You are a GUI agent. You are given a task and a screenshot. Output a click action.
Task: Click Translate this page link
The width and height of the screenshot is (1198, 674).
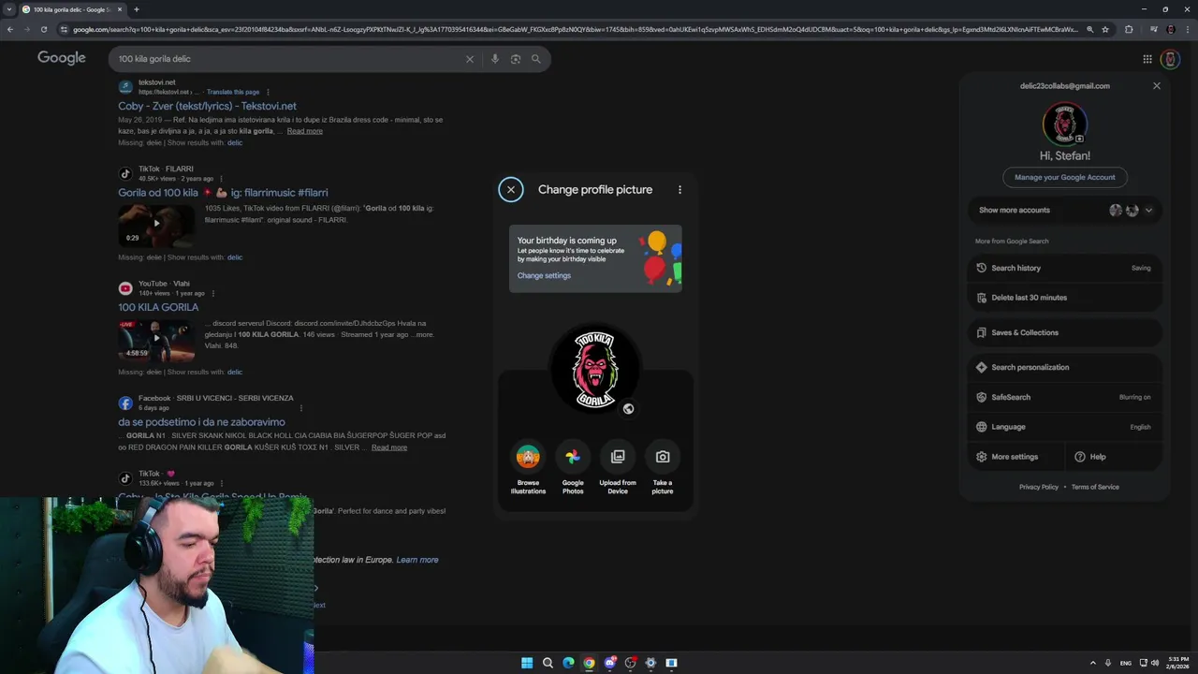pyautogui.click(x=233, y=92)
